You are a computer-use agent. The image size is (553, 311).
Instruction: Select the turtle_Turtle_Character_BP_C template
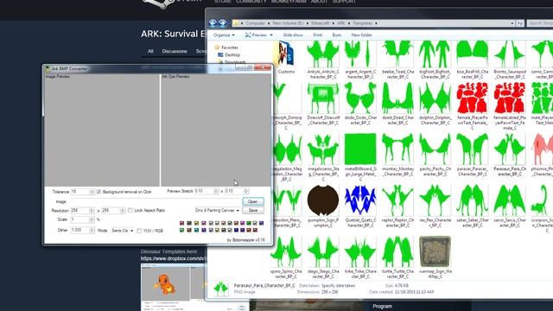pos(397,257)
